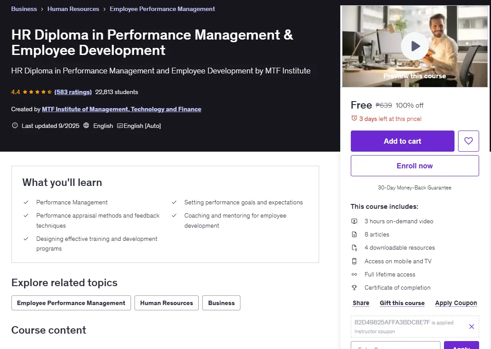Screen dimensions: 491x349
Task: Click the Enroll now button
Action: click(x=415, y=166)
